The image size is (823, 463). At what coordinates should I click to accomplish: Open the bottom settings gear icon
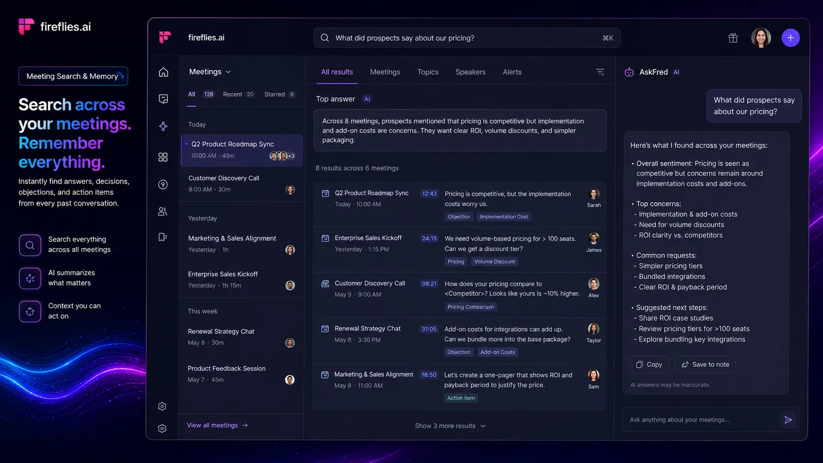(162, 429)
